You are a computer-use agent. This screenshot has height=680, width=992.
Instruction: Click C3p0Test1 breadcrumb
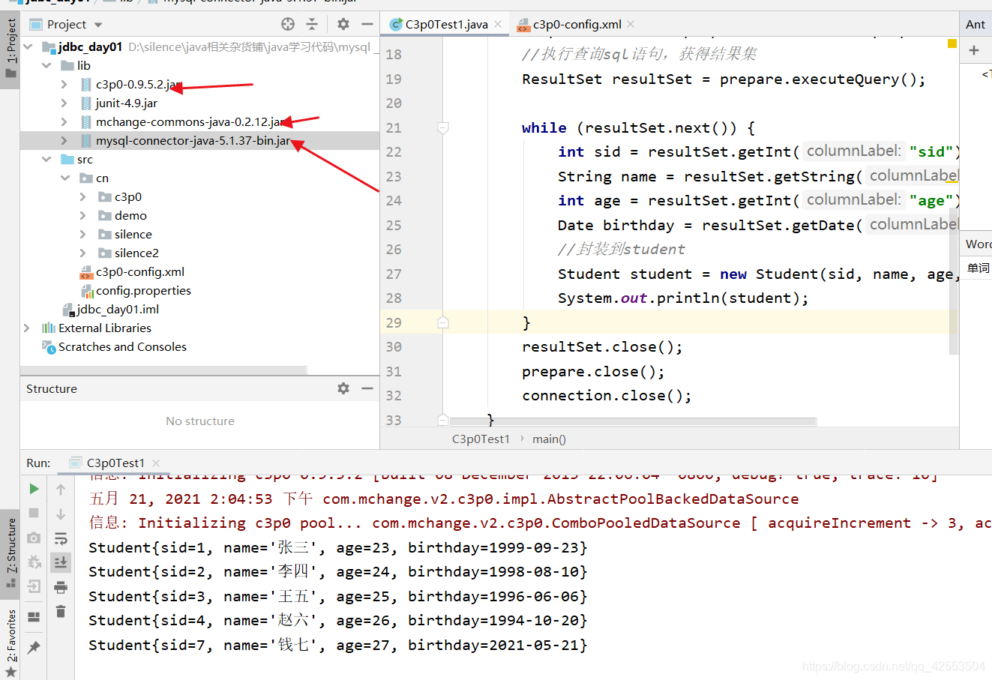click(481, 439)
